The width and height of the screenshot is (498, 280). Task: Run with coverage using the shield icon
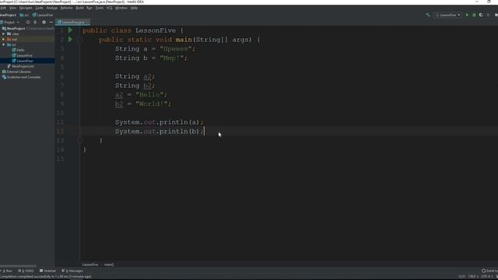pyautogui.click(x=481, y=15)
